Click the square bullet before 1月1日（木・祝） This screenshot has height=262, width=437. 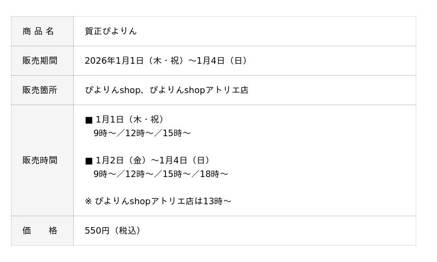[x=88, y=120]
